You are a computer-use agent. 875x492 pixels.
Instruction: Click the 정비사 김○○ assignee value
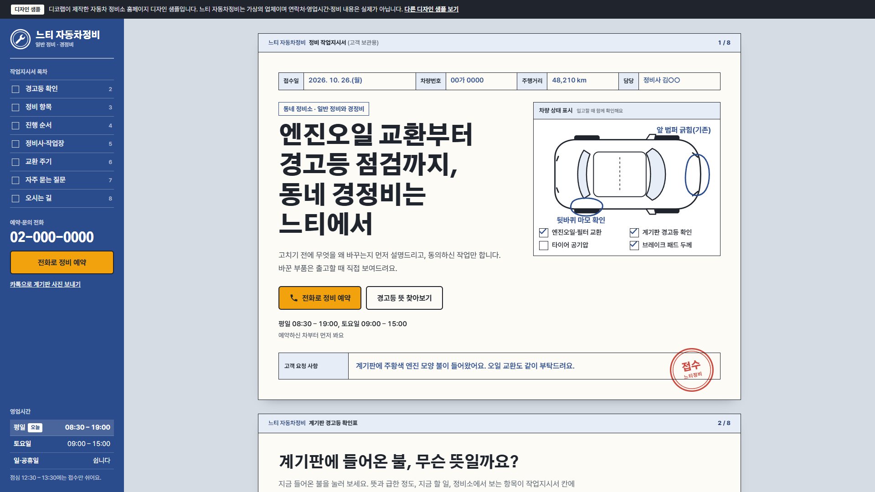661,80
